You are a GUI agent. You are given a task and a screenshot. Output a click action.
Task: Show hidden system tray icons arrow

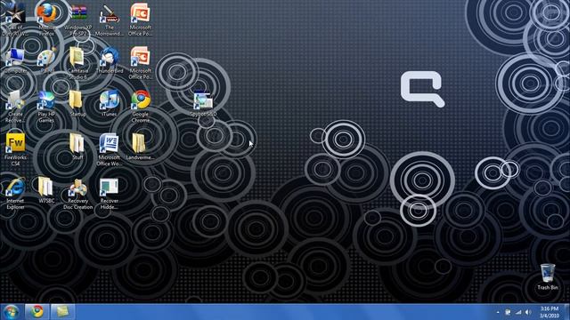[498, 312]
